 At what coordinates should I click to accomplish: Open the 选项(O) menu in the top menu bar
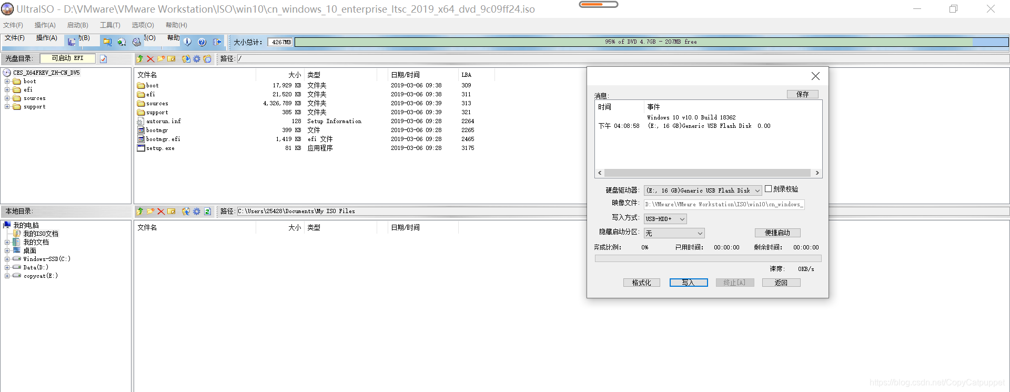coord(143,25)
